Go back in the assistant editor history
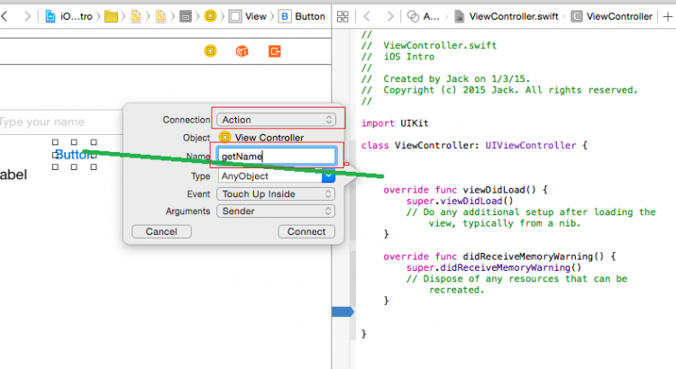676x369 pixels. coord(366,16)
